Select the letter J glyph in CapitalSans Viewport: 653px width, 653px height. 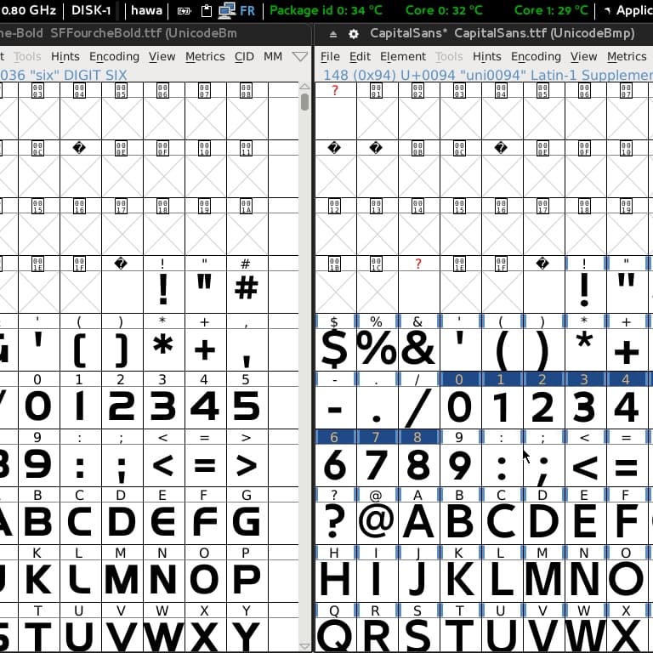418,582
